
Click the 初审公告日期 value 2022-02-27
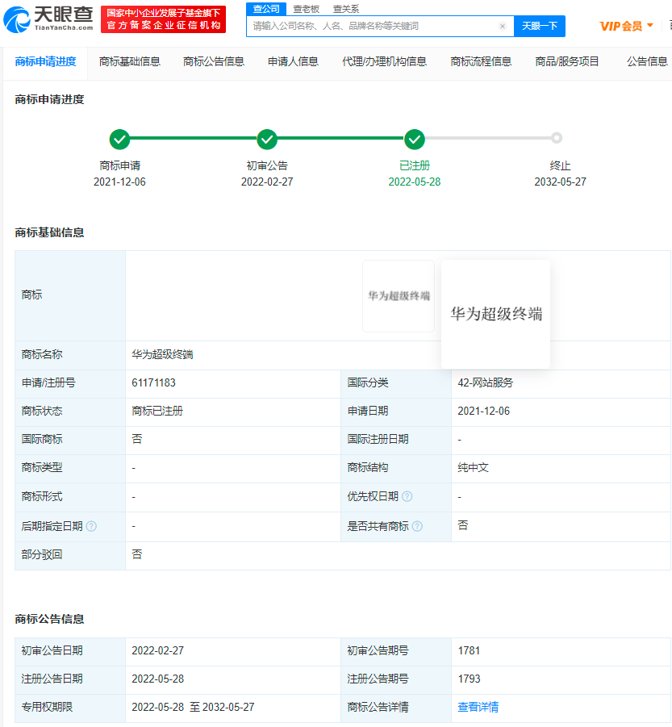[157, 651]
